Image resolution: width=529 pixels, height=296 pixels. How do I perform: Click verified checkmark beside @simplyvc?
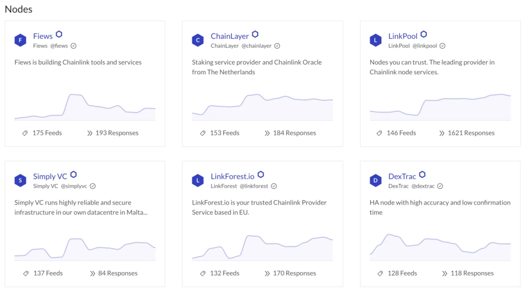pyautogui.click(x=93, y=186)
